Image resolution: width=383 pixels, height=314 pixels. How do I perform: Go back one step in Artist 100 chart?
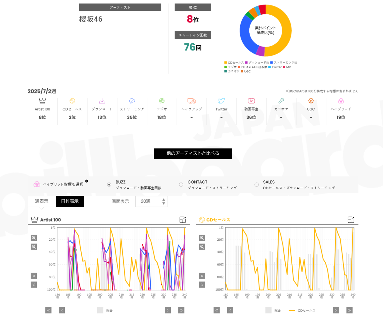tap(62, 310)
